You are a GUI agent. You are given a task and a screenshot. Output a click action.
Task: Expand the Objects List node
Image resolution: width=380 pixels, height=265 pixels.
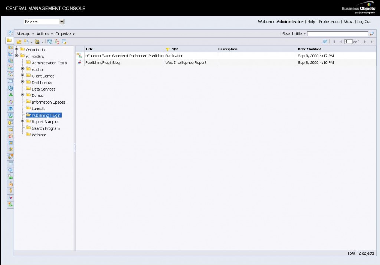click(x=16, y=49)
